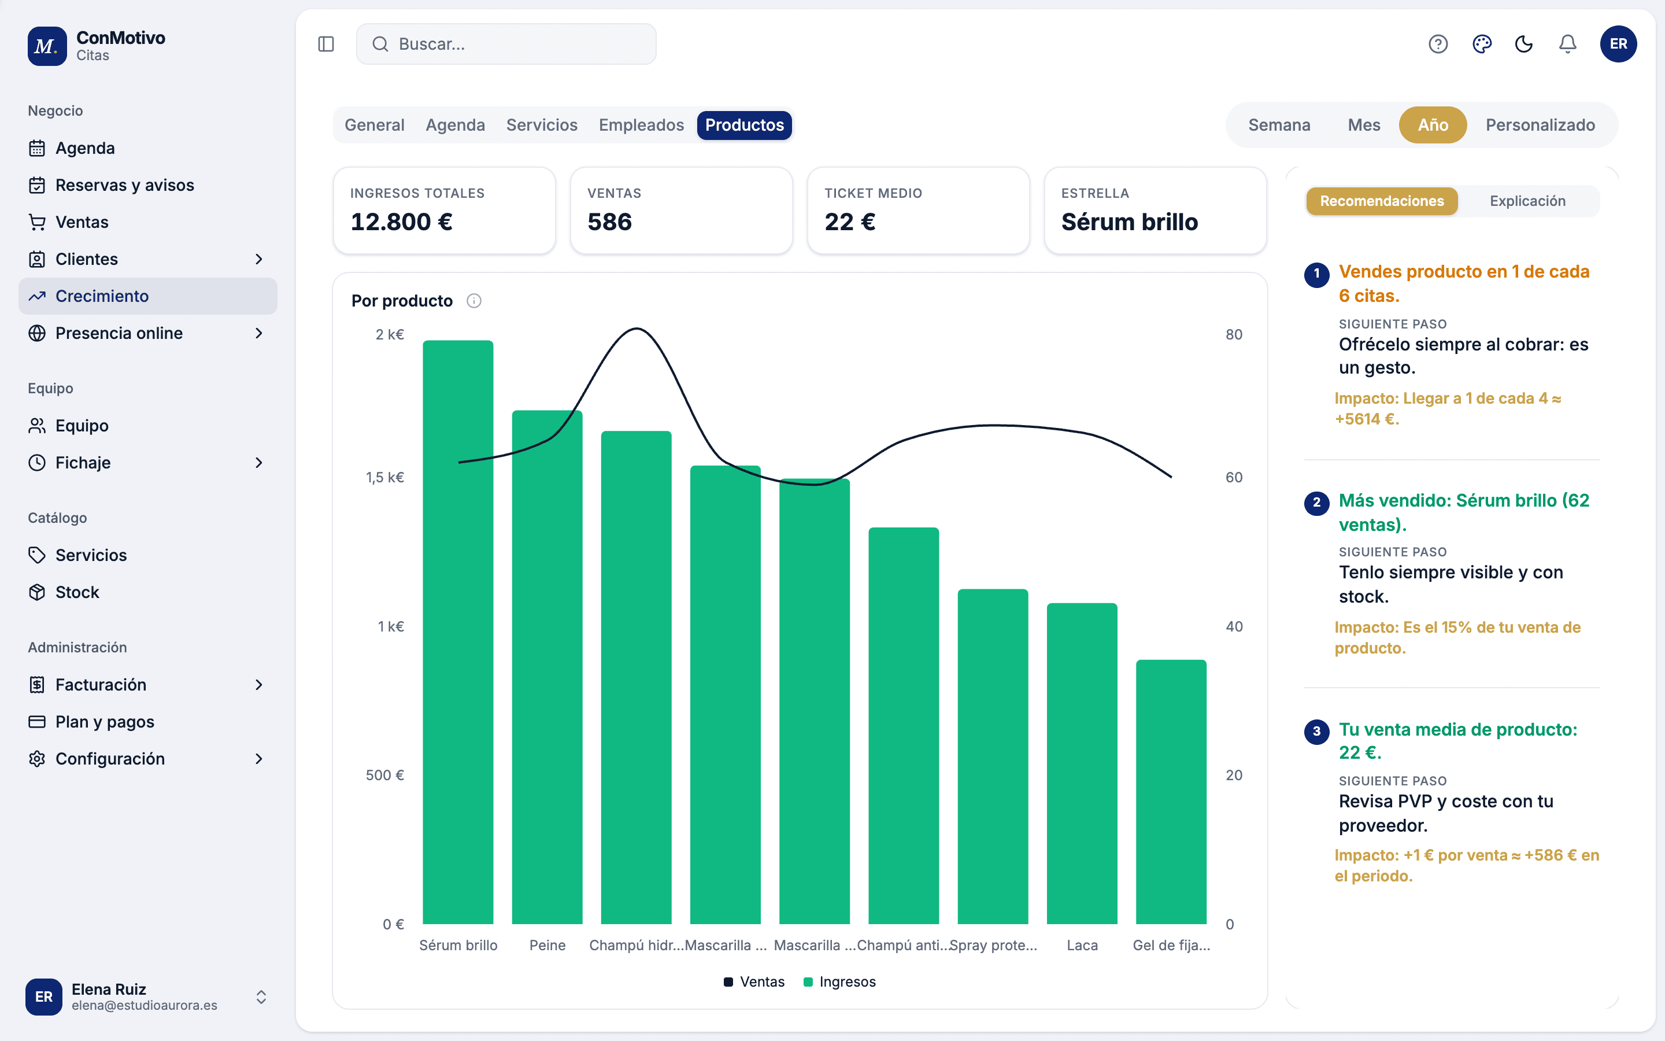Open the help question mark icon

tap(1438, 44)
